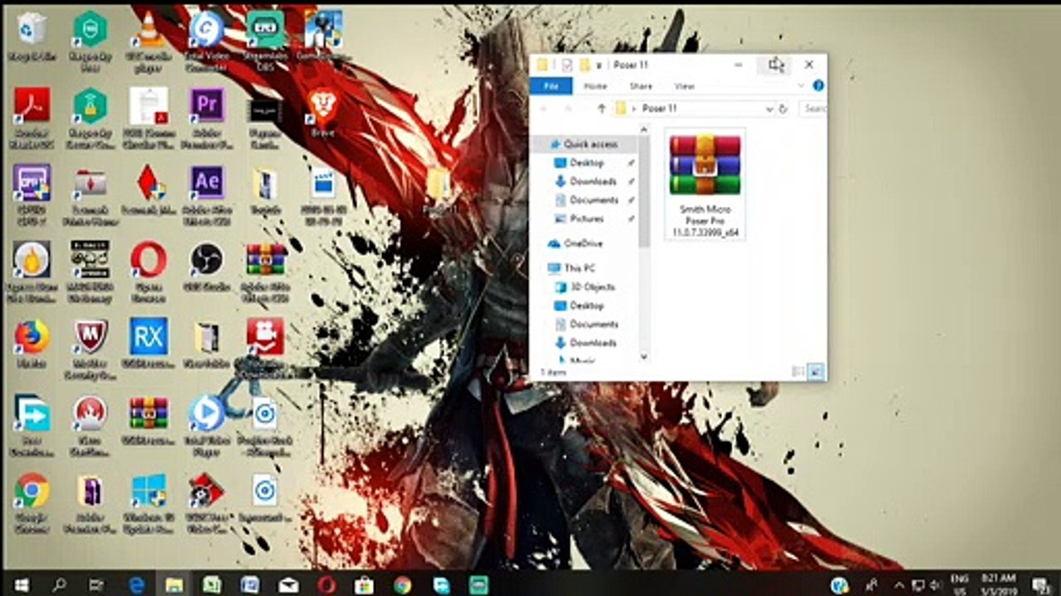Viewport: 1061px width, 596px height.
Task: Open the Share ribbon tab
Action: click(640, 86)
